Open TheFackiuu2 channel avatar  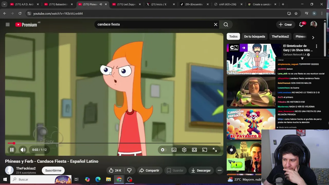pos(9,170)
